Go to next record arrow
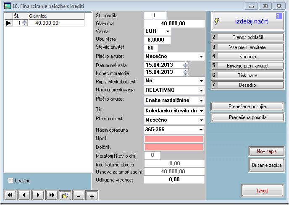Image resolution: width=289 pixels, height=205 pixels. click(38, 195)
